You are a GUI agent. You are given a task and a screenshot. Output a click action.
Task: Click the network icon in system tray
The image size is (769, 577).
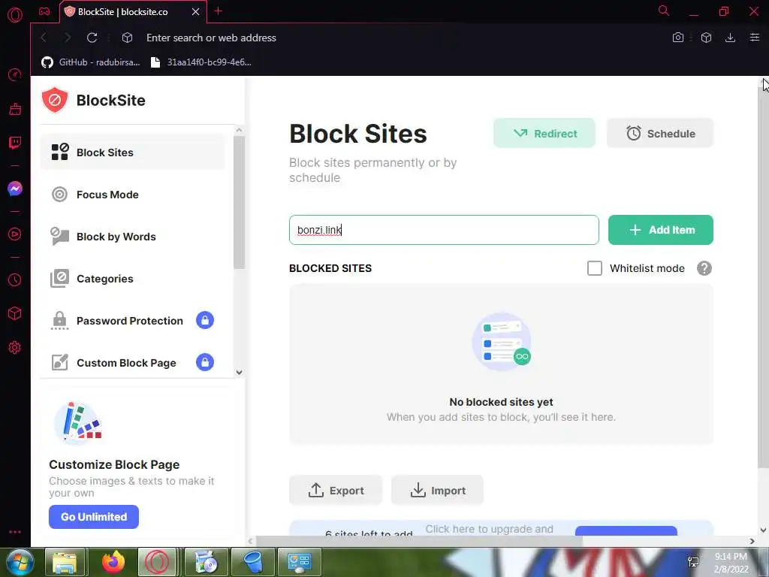[x=693, y=562]
